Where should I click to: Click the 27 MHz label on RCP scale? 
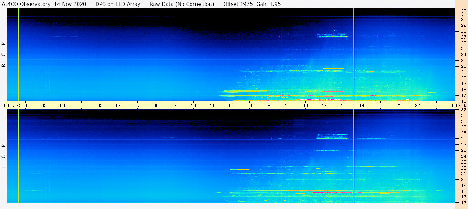[x=463, y=37]
